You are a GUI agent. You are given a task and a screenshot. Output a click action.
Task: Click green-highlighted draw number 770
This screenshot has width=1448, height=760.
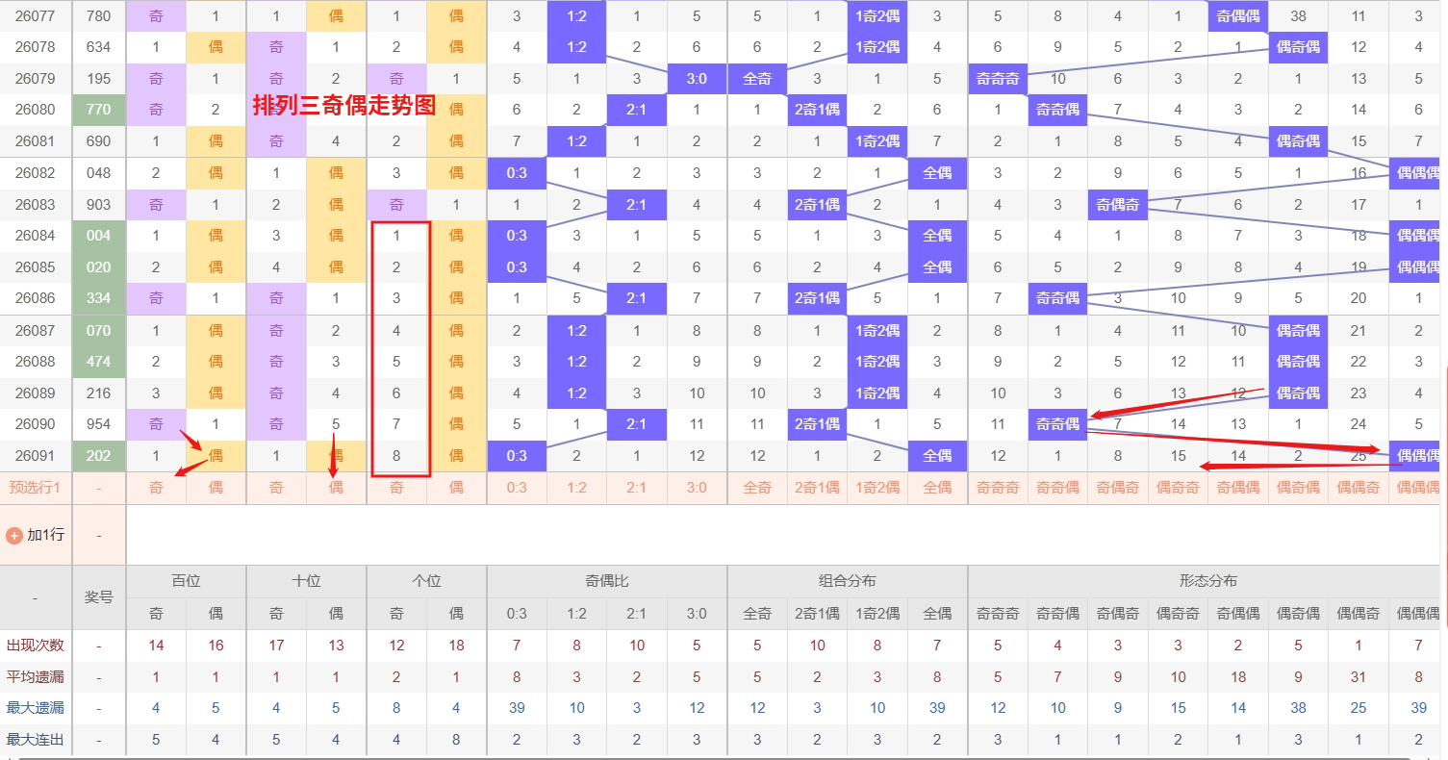[99, 110]
